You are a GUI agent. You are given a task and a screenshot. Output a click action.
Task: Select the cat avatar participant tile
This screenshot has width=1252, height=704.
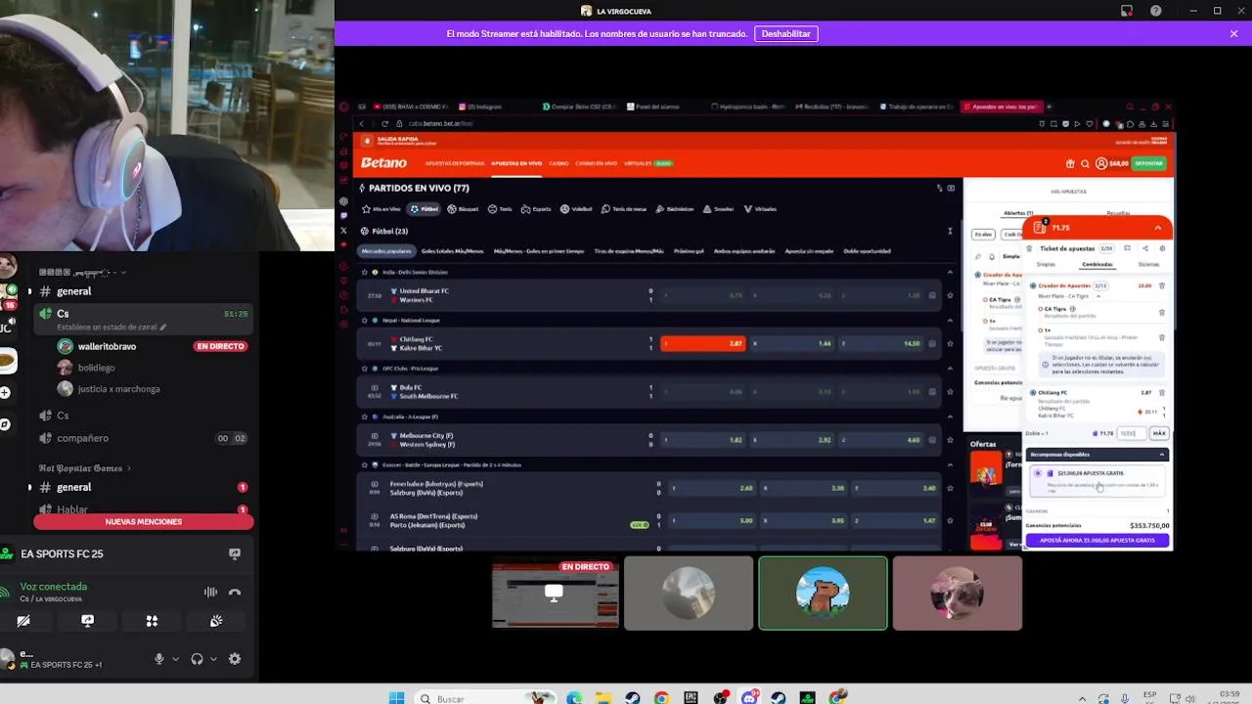pyautogui.click(x=958, y=594)
